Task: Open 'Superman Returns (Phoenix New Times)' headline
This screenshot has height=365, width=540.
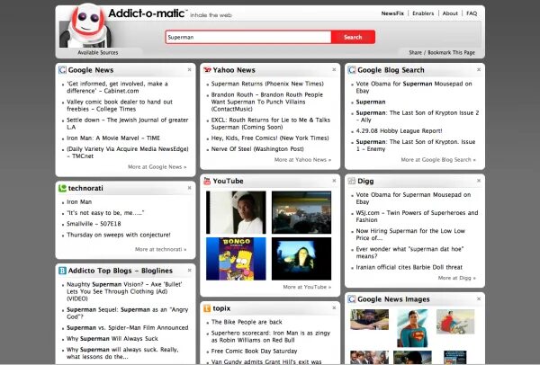Action: coord(267,84)
